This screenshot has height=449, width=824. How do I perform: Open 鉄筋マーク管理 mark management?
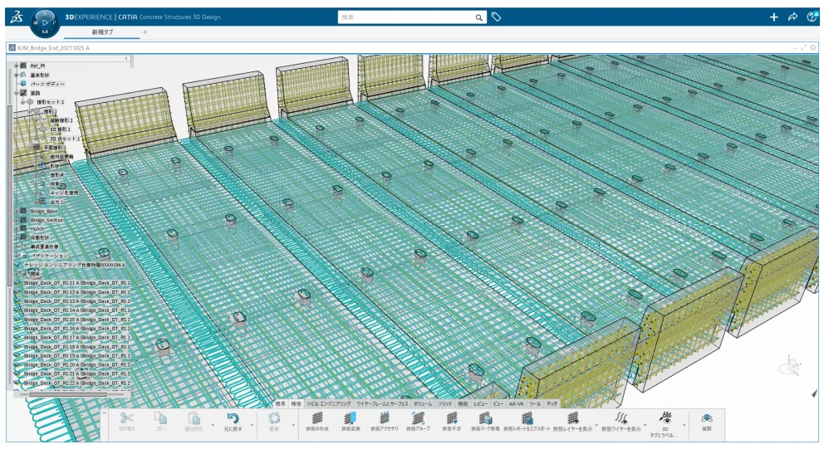485,422
